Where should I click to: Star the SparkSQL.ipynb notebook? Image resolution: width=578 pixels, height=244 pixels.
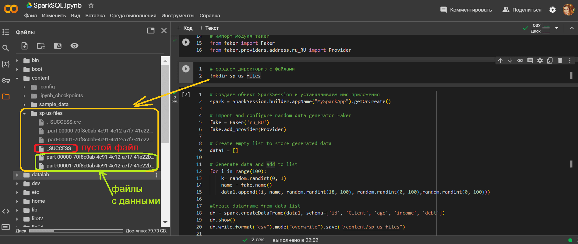coord(91,5)
